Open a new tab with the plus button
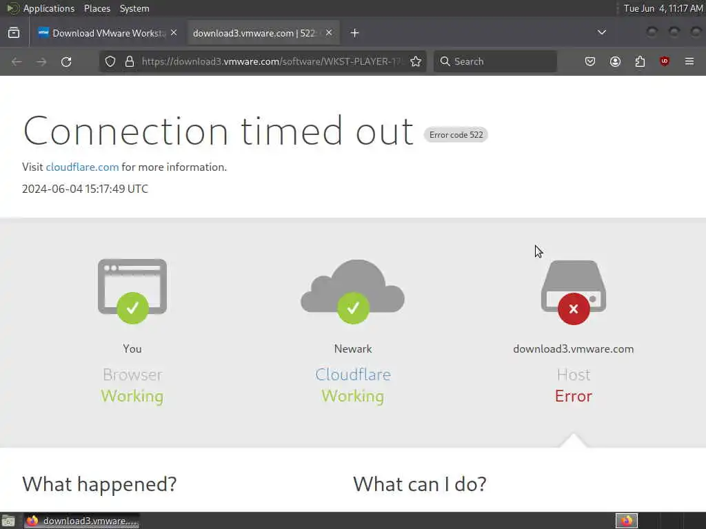706x529 pixels. tap(355, 33)
